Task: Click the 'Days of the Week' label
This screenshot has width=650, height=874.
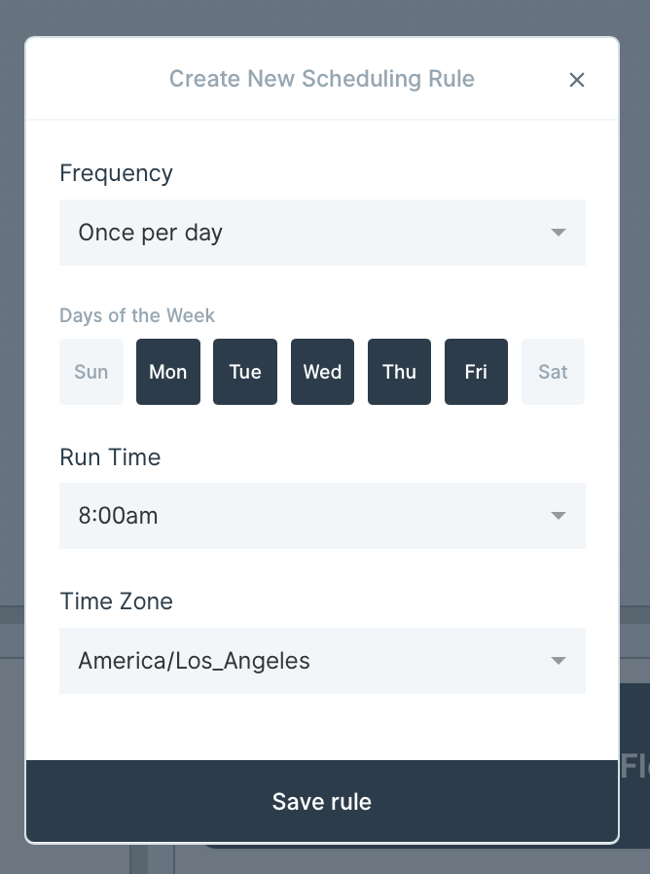Action: click(137, 315)
